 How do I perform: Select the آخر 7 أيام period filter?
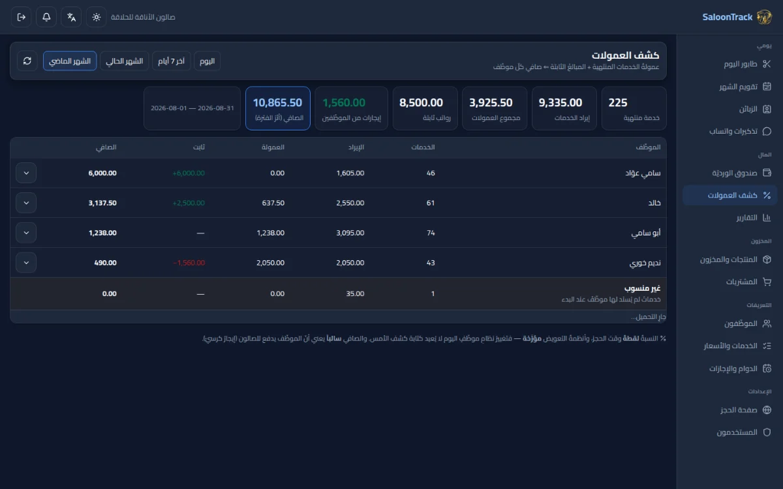[172, 61]
